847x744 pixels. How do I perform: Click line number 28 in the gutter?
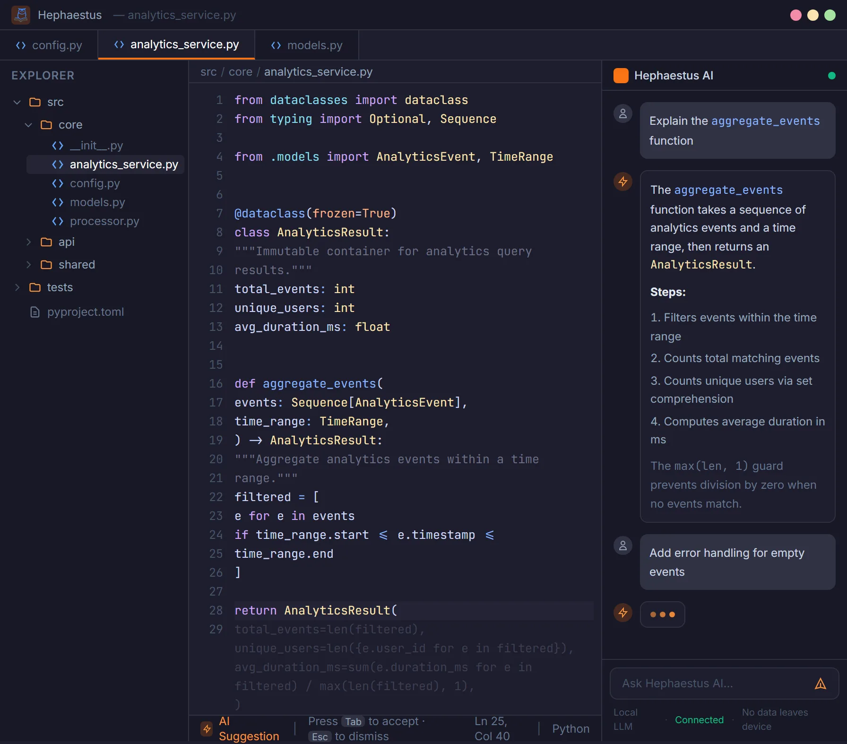pyautogui.click(x=216, y=611)
